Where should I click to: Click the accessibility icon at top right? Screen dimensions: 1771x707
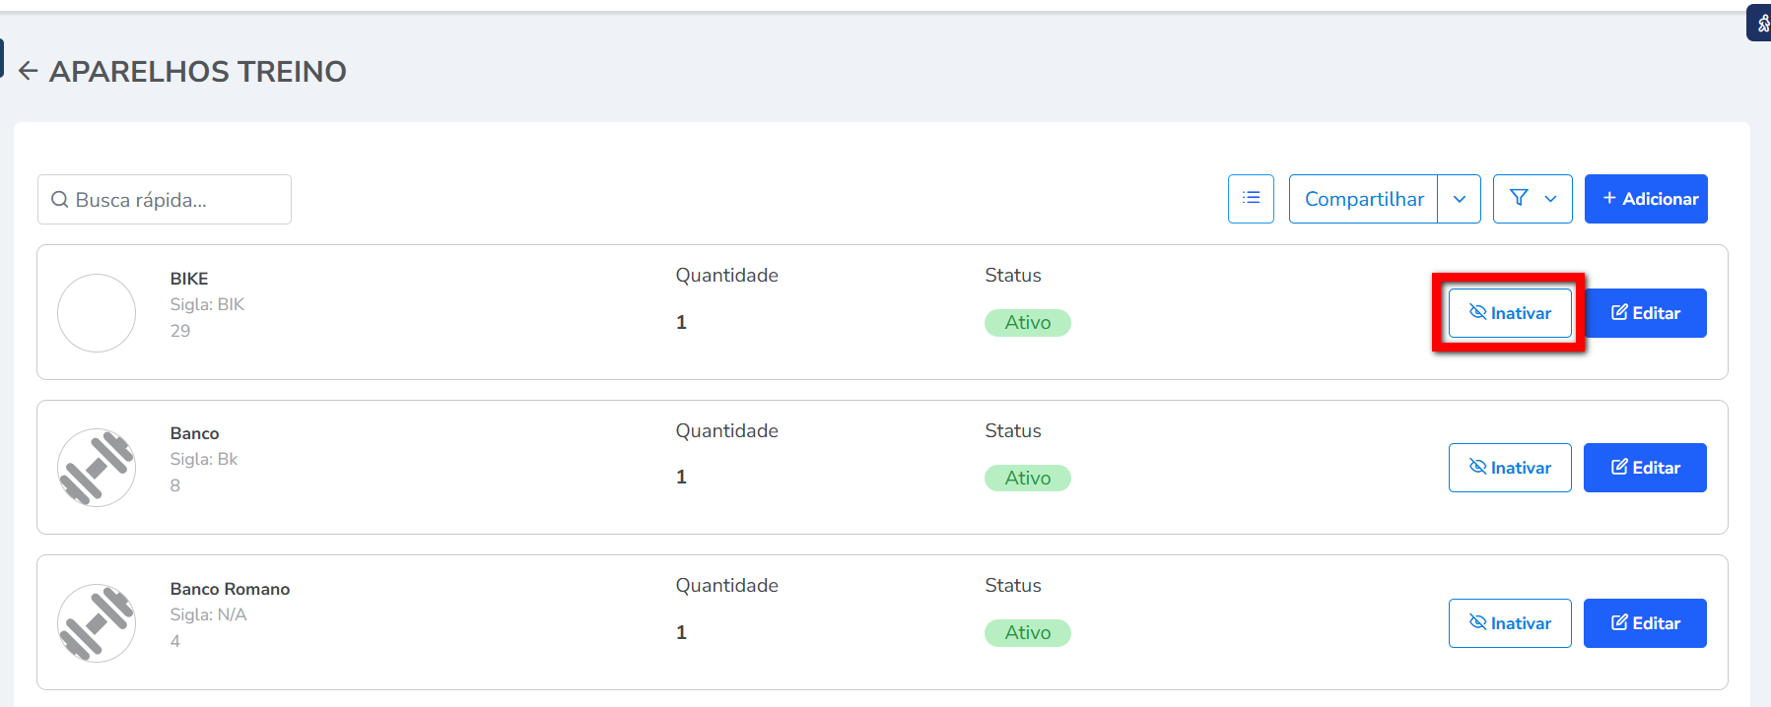(1761, 23)
